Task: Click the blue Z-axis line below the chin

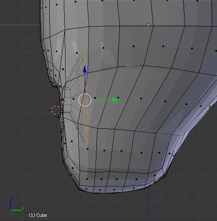Action: [148, 204]
